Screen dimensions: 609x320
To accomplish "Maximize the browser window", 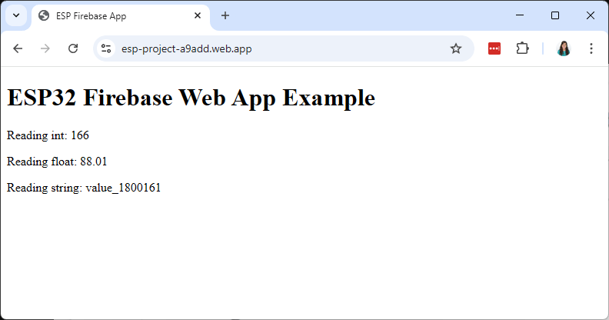I will click(555, 15).
